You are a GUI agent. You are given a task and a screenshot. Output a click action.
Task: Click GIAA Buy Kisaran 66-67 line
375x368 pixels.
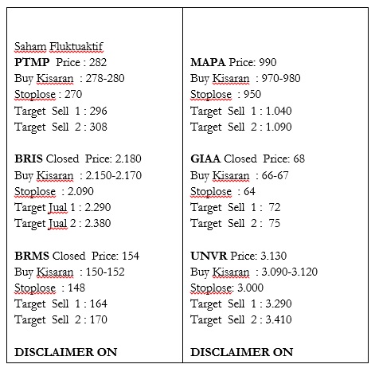coord(240,176)
